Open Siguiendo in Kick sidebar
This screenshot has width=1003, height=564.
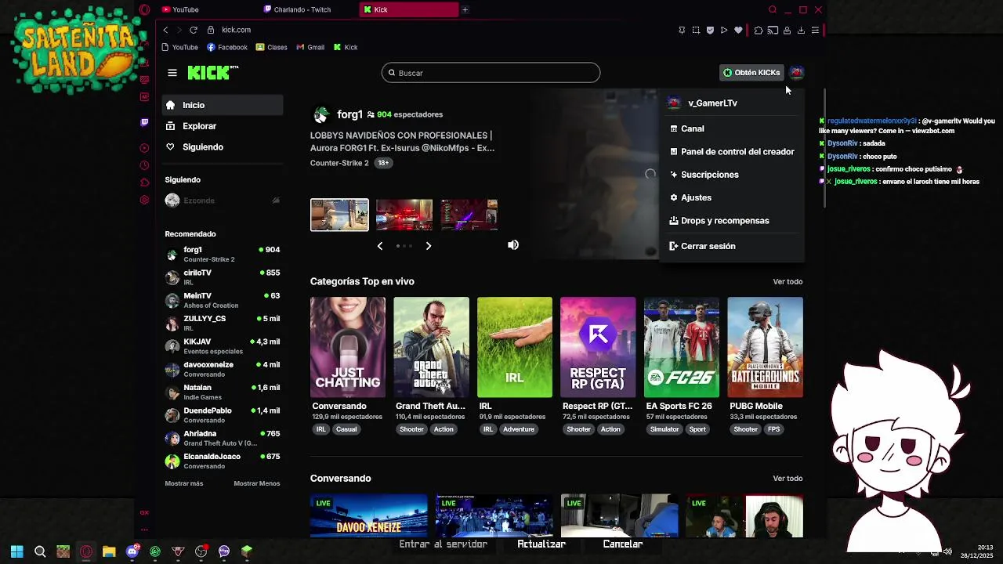point(223,147)
